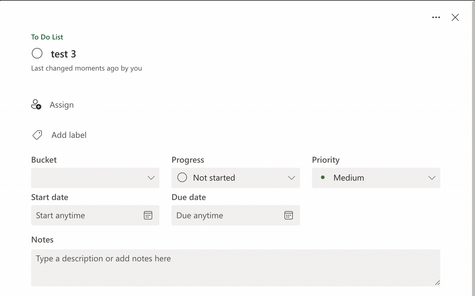This screenshot has height=296, width=475.
Task: Click in the Notes description text area
Action: pyautogui.click(x=235, y=268)
